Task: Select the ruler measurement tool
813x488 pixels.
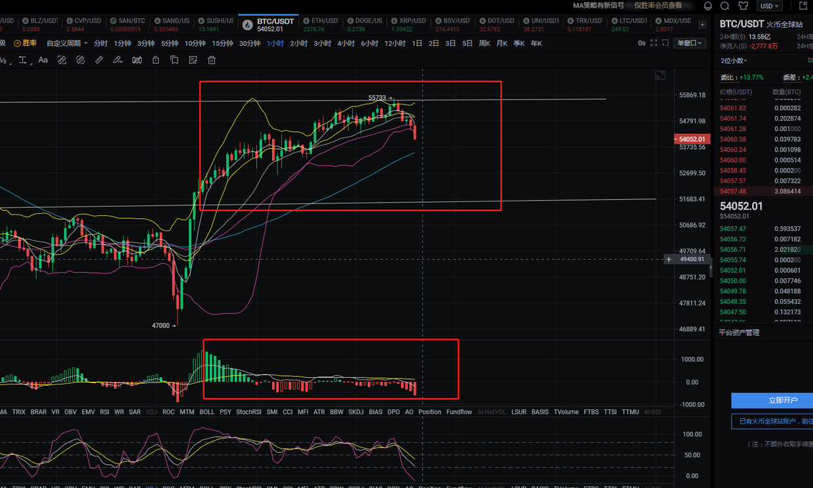Action: pyautogui.click(x=99, y=60)
